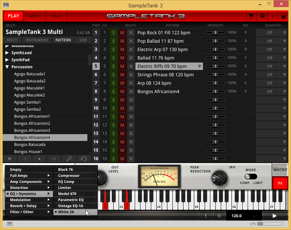Delete part 12 with its X icon

(131, 125)
